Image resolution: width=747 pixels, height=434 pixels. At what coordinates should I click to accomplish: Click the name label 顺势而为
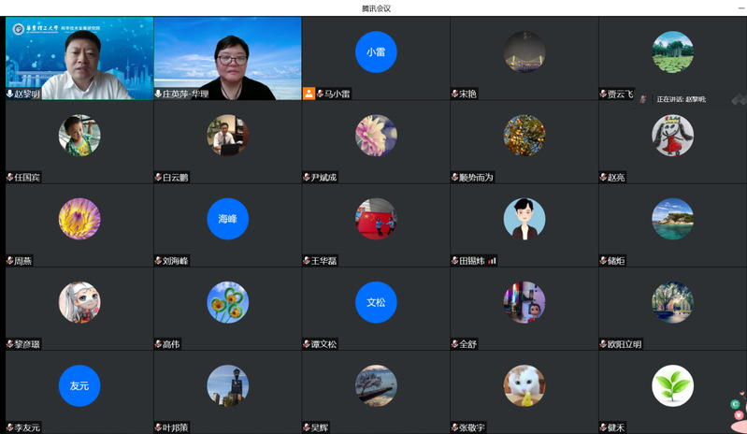coord(476,178)
